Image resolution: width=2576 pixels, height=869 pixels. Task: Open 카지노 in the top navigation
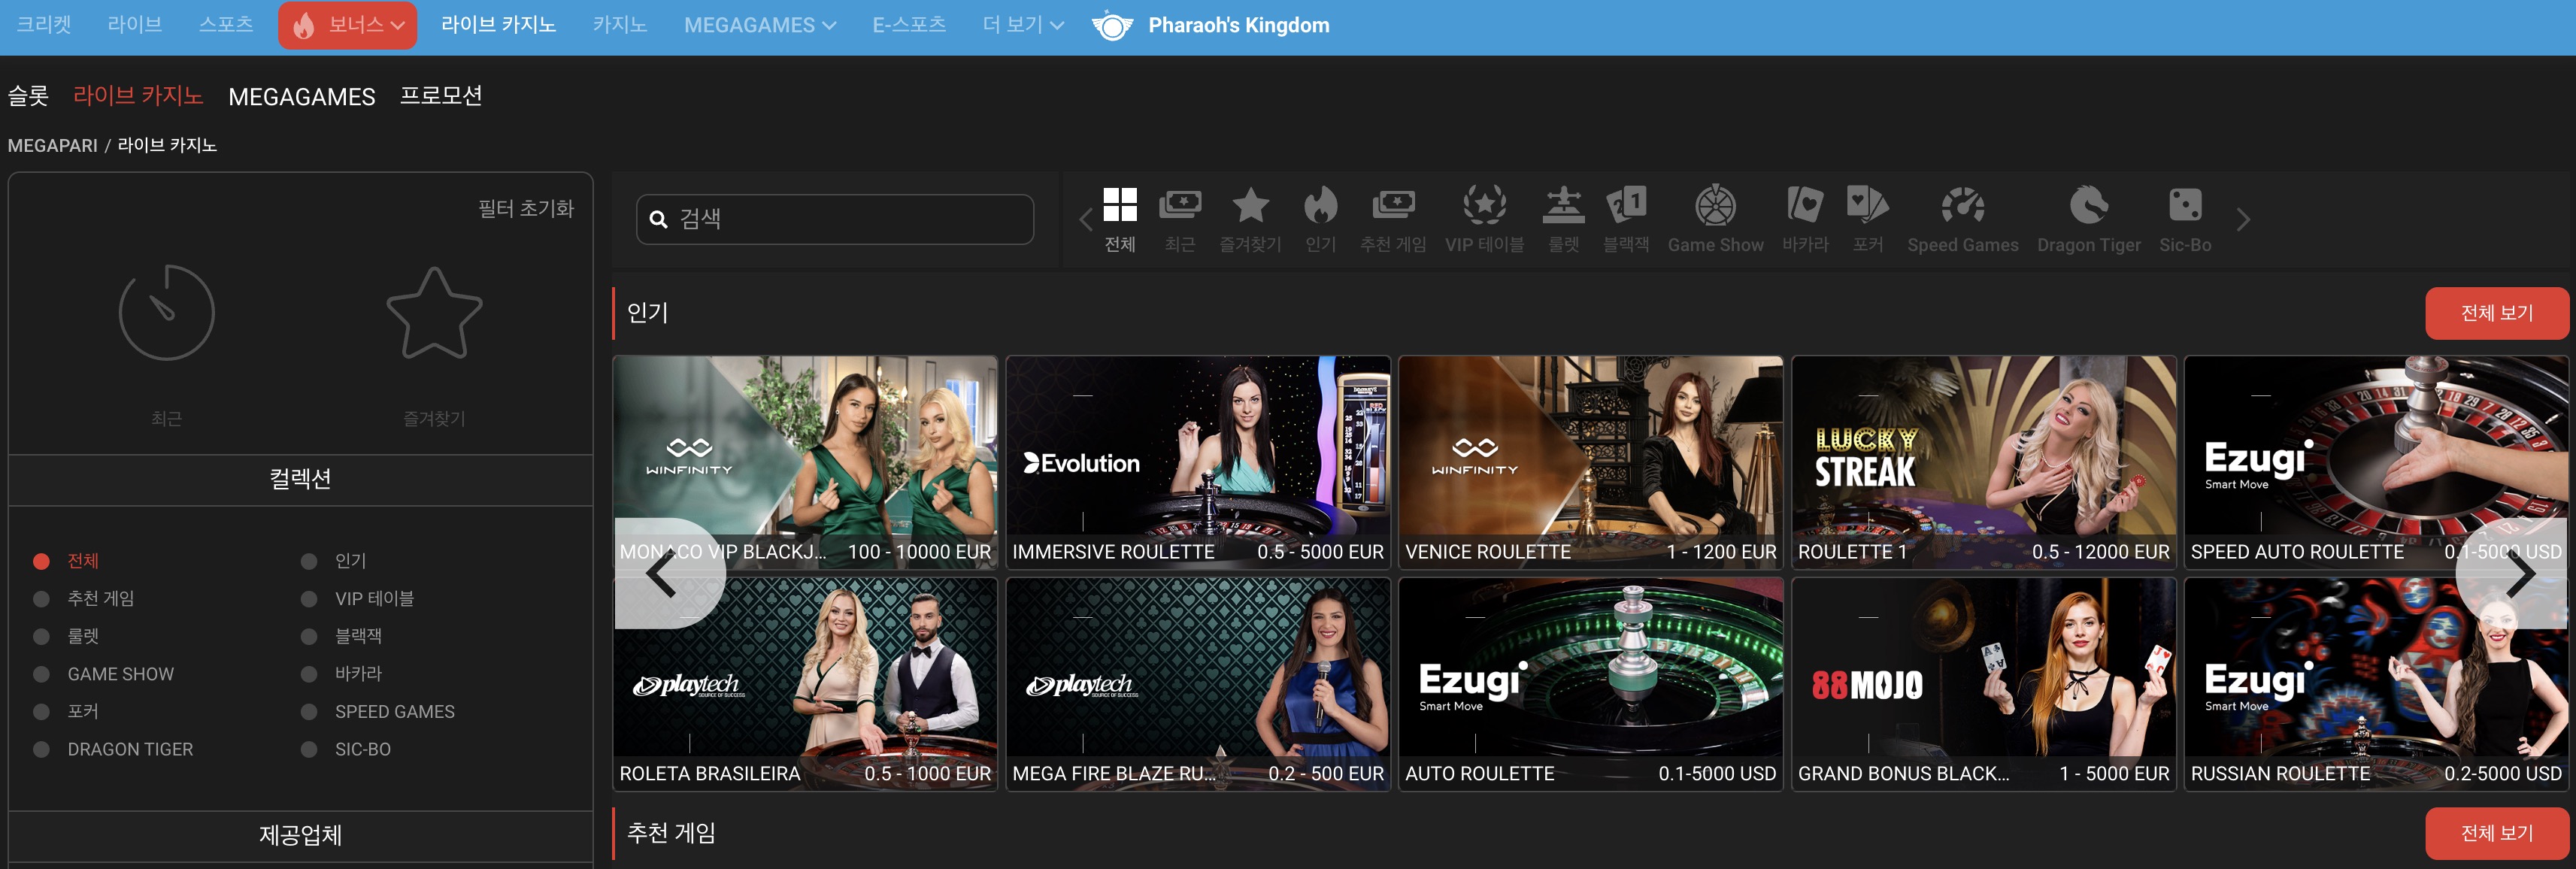pos(620,25)
